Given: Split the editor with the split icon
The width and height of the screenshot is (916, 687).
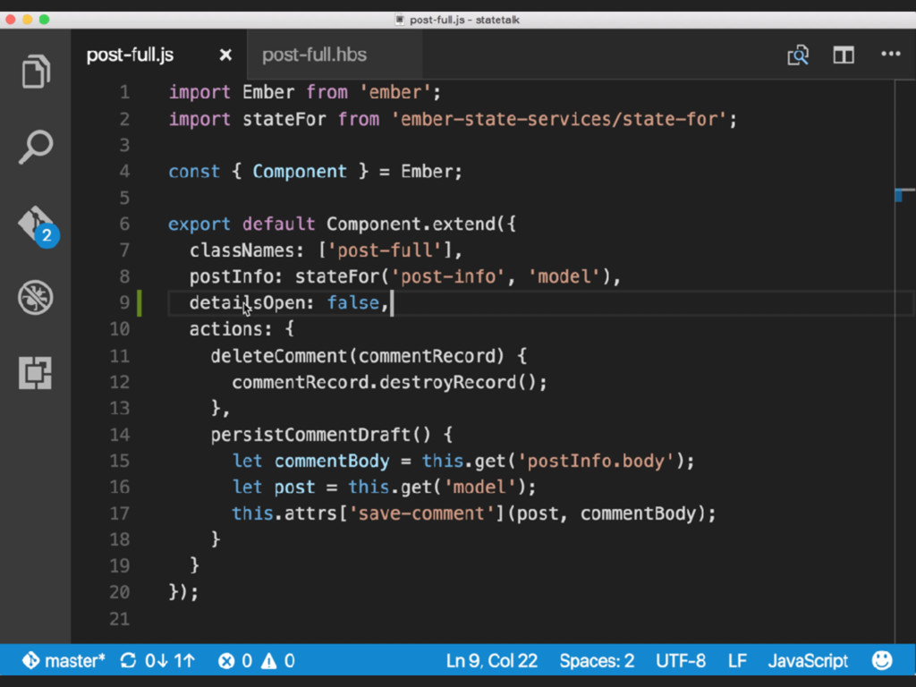Looking at the screenshot, I should tap(844, 55).
